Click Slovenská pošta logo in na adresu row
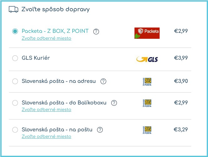This screenshot has height=157, width=208. click(x=147, y=82)
